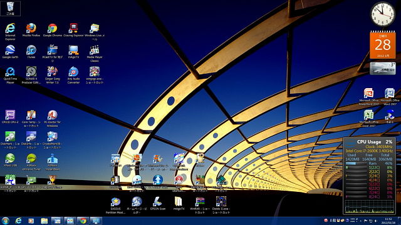Launch the Core Temp shortcut
401x225 pixels.
pos(31,119)
